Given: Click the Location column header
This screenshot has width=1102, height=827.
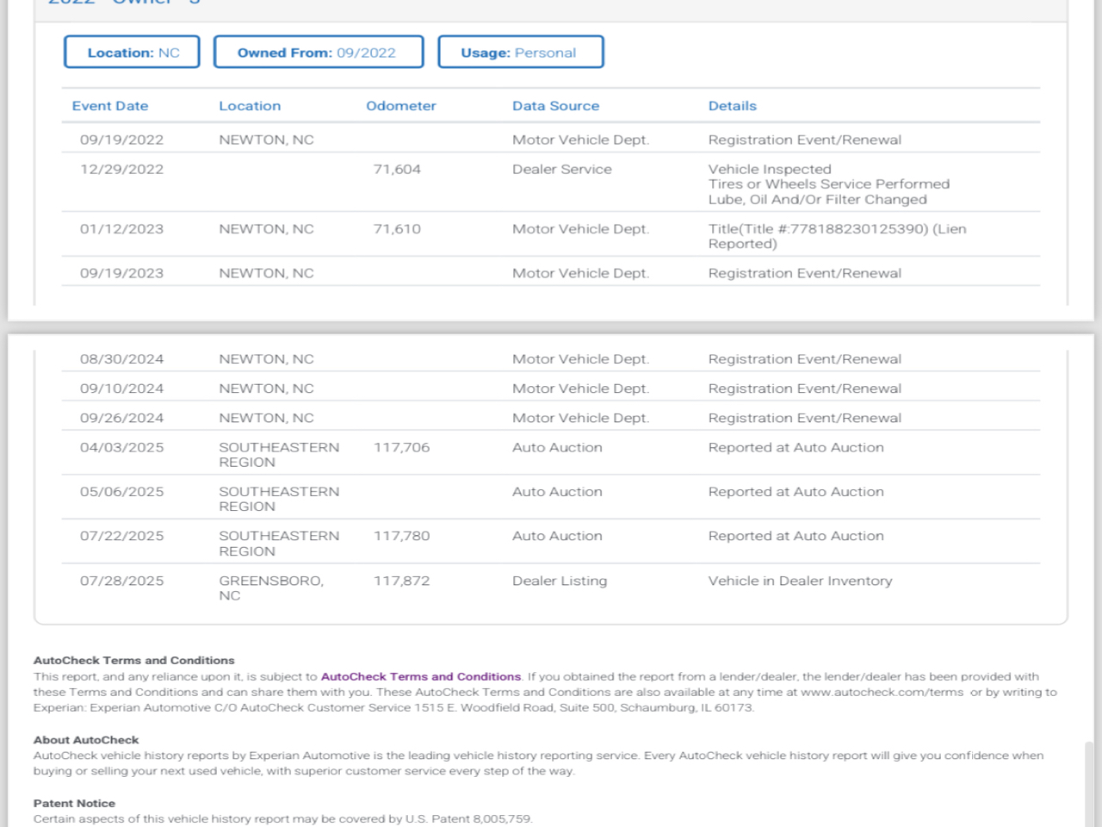Looking at the screenshot, I should coord(250,106).
